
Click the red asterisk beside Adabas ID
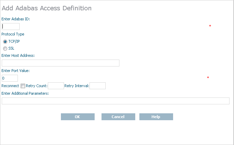[x=210, y=26]
